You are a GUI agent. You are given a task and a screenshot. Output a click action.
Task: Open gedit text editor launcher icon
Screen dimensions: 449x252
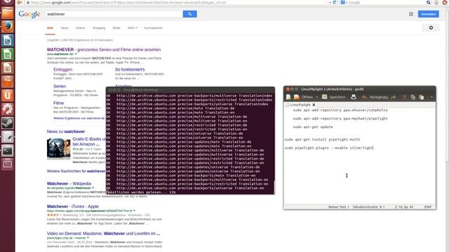[x=8, y=136]
